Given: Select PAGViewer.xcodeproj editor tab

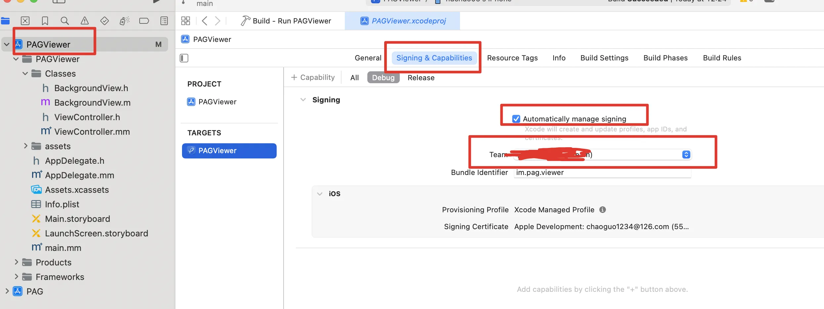Looking at the screenshot, I should click(x=402, y=21).
